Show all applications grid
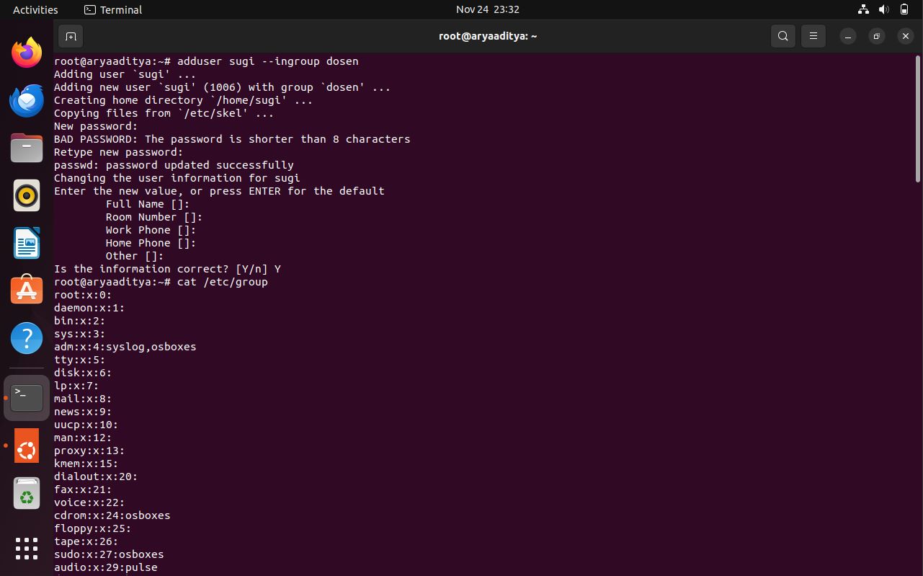This screenshot has width=923, height=576. 27,549
